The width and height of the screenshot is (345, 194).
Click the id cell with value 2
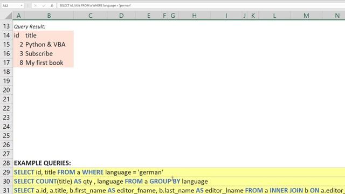[19, 44]
